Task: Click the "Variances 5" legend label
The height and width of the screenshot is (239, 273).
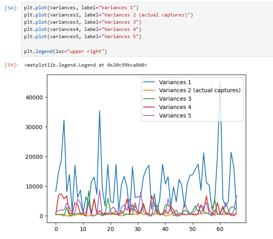Action: [x=175, y=115]
